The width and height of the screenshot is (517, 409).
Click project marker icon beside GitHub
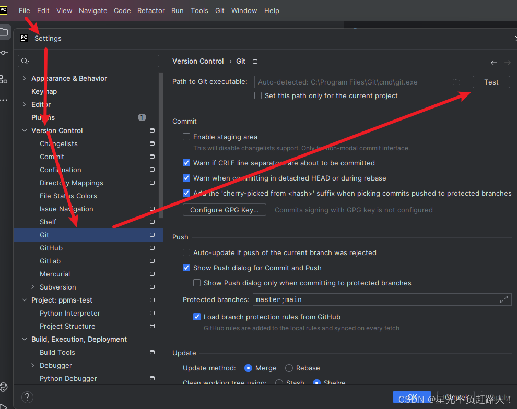coord(152,248)
